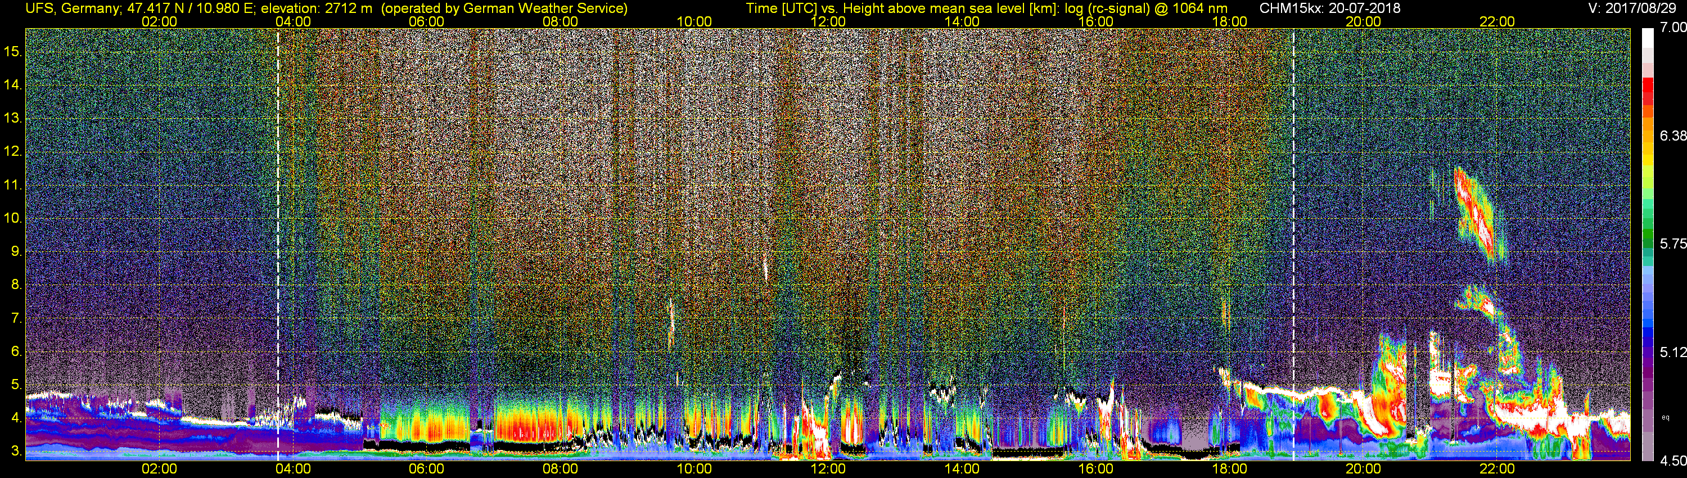The image size is (1687, 478).
Task: Click the '13.' height axis label
Action: click(x=13, y=118)
